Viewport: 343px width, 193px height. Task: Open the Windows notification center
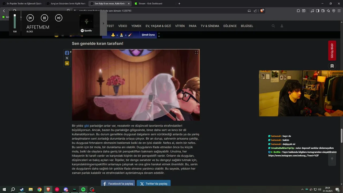[337, 190]
